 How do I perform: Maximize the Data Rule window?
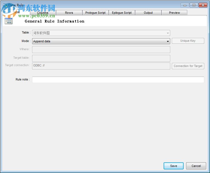coord(194,5)
